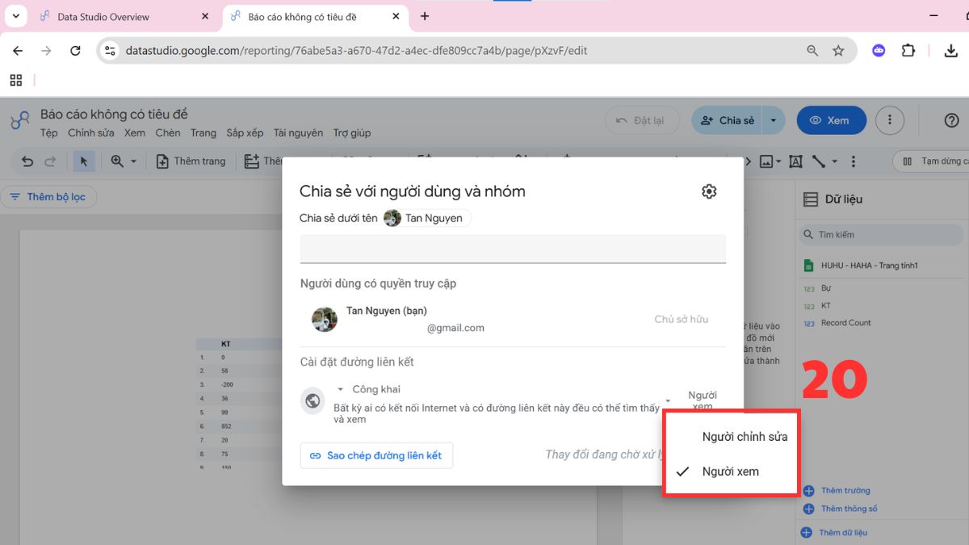This screenshot has height=545, width=969.
Task: Select the line drawing tool
Action: pyautogui.click(x=819, y=161)
